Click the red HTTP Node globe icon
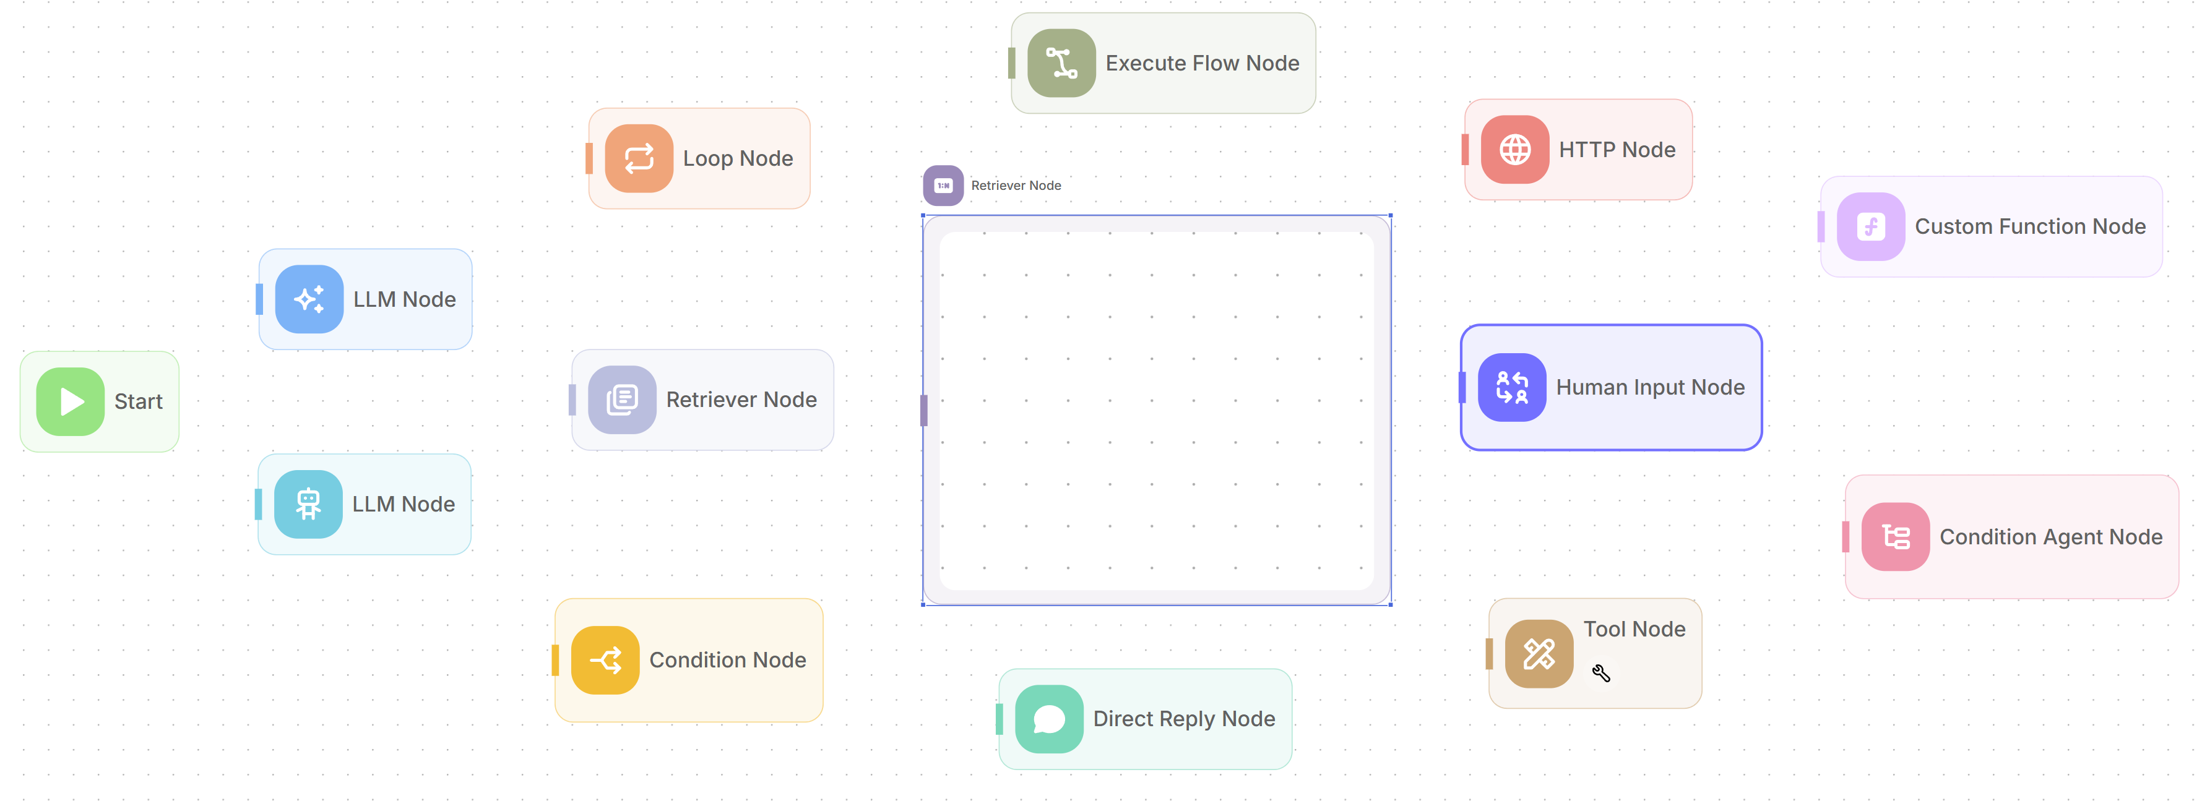 pyautogui.click(x=1515, y=150)
